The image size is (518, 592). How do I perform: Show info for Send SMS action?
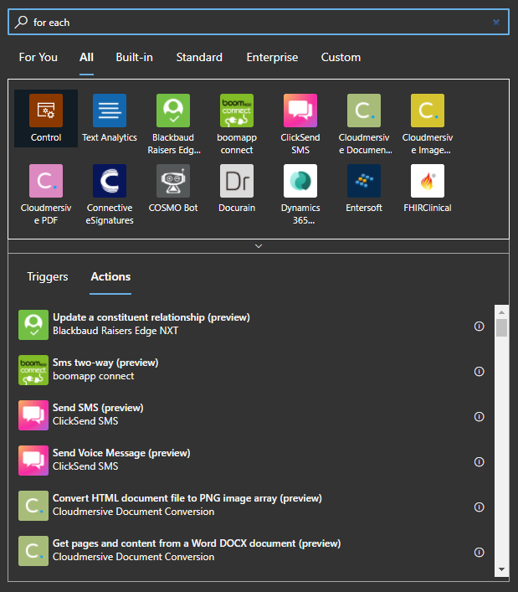pos(480,417)
